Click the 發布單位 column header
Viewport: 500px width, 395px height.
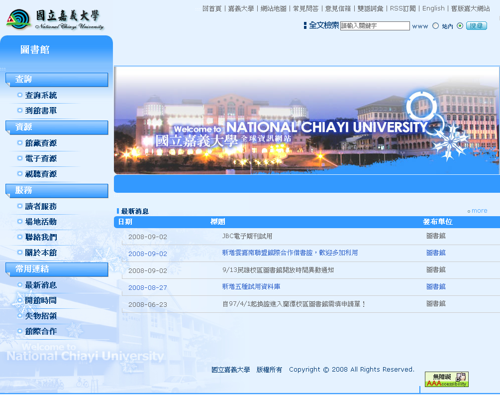click(x=437, y=222)
